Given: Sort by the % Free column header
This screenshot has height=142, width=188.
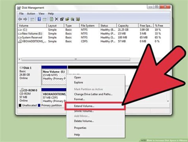Looking at the screenshot, I should coord(162,26).
